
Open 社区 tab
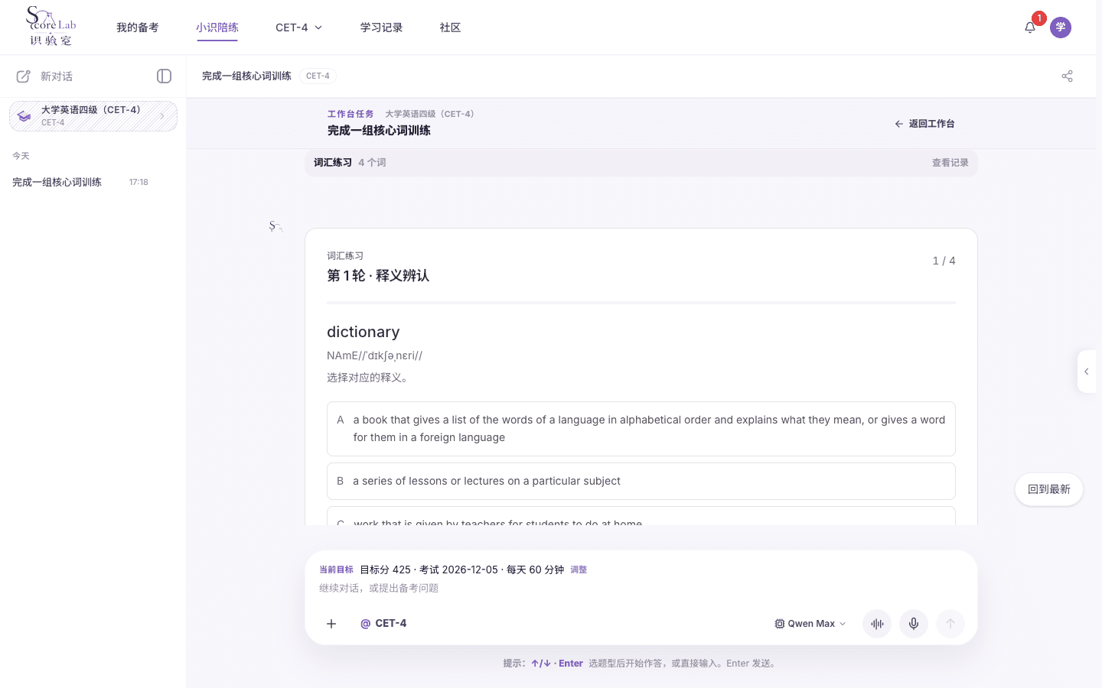coord(450,28)
